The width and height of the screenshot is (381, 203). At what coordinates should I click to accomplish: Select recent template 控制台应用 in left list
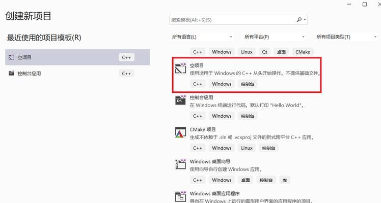[x=77, y=73]
